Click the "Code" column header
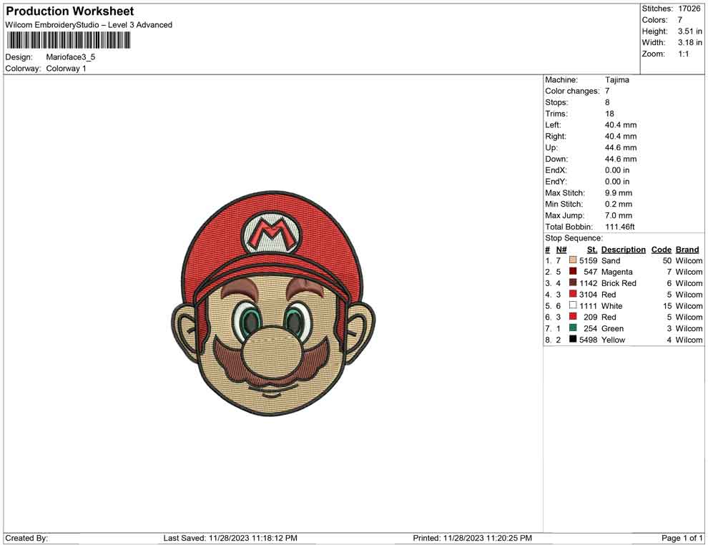 pyautogui.click(x=661, y=250)
